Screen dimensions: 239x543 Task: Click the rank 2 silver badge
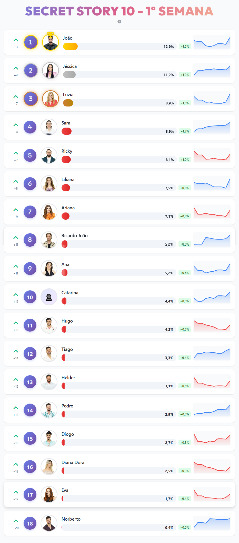coord(31,70)
